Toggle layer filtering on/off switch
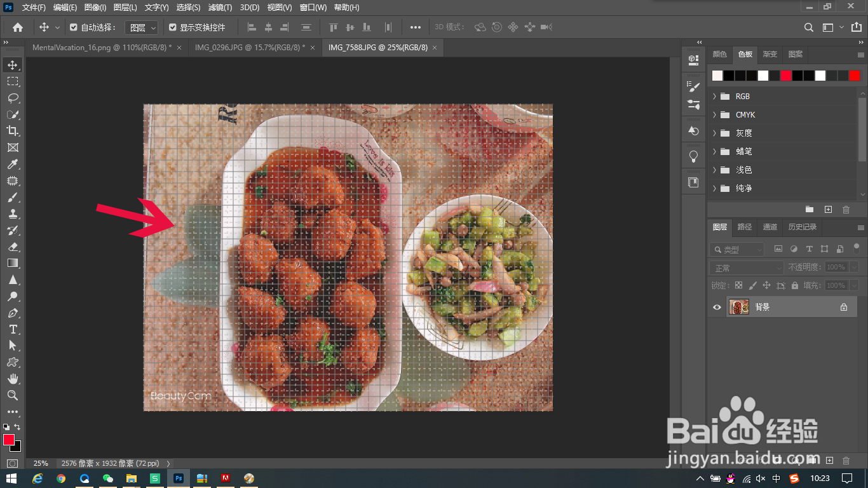 857,248
